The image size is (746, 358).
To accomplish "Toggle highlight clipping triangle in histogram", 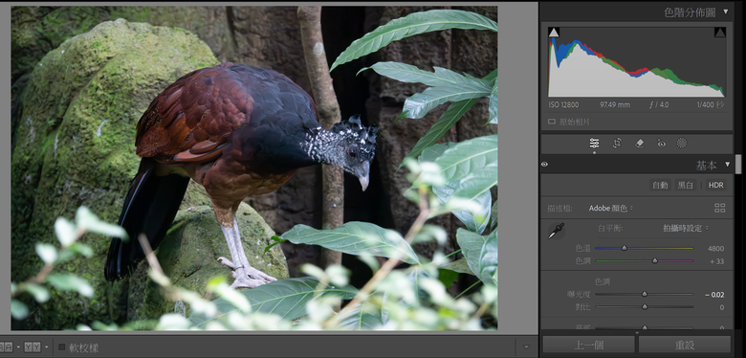I will pyautogui.click(x=720, y=33).
